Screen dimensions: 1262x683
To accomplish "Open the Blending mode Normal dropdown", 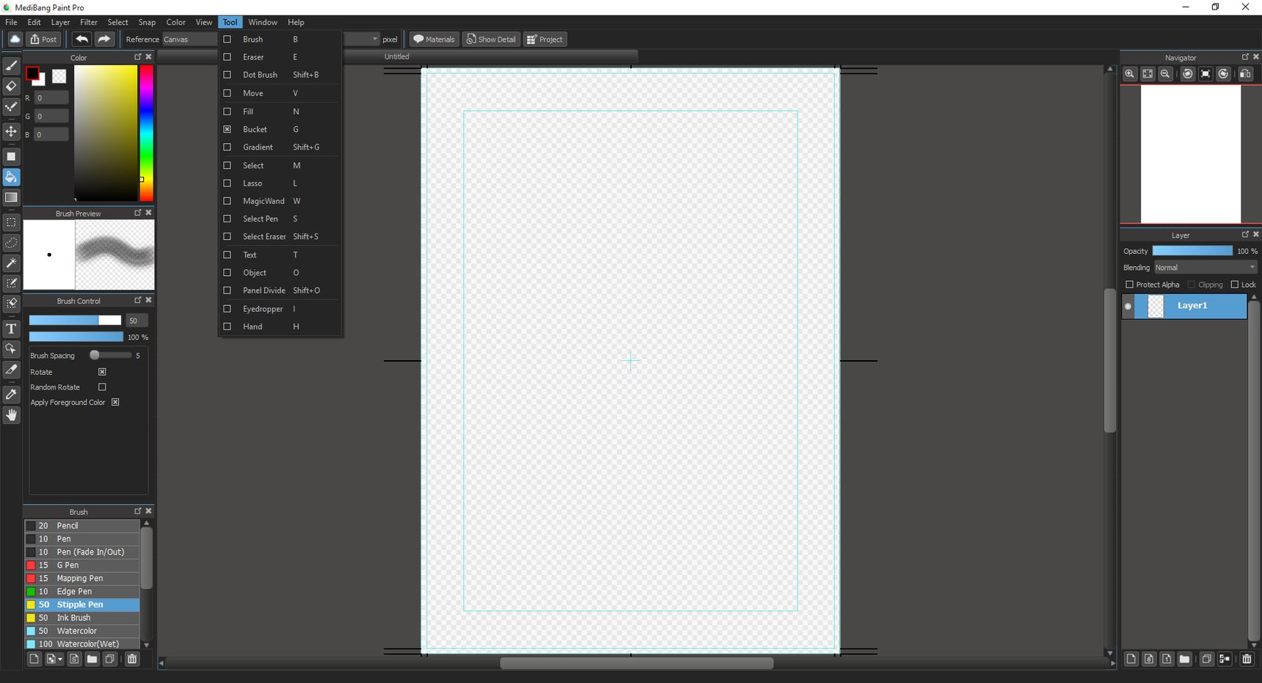I will (x=1206, y=268).
